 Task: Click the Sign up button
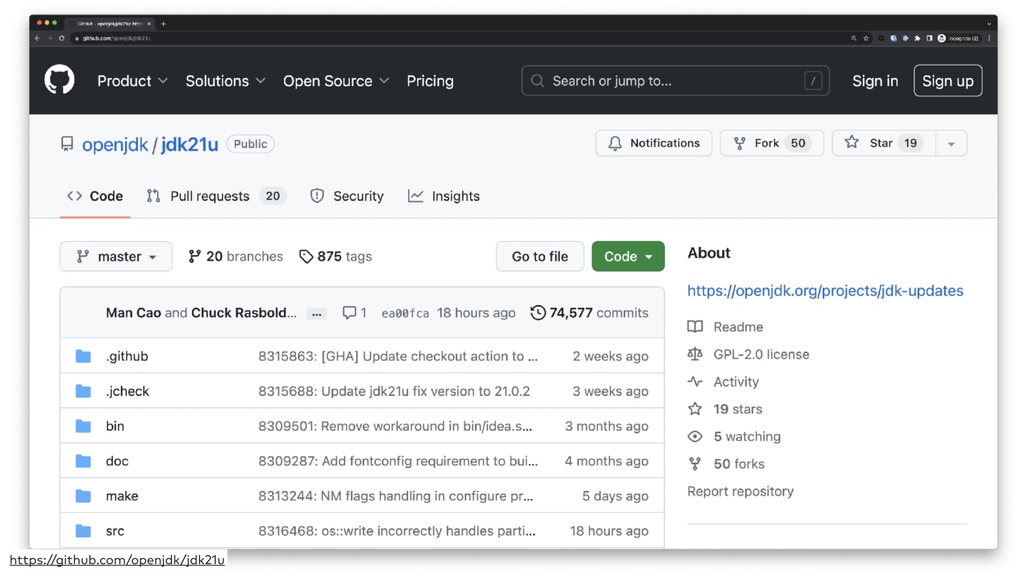point(947,81)
